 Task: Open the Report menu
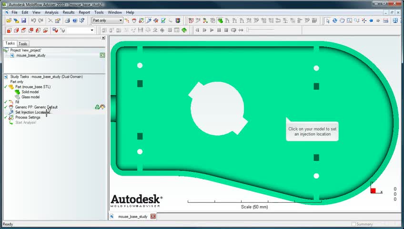click(84, 12)
